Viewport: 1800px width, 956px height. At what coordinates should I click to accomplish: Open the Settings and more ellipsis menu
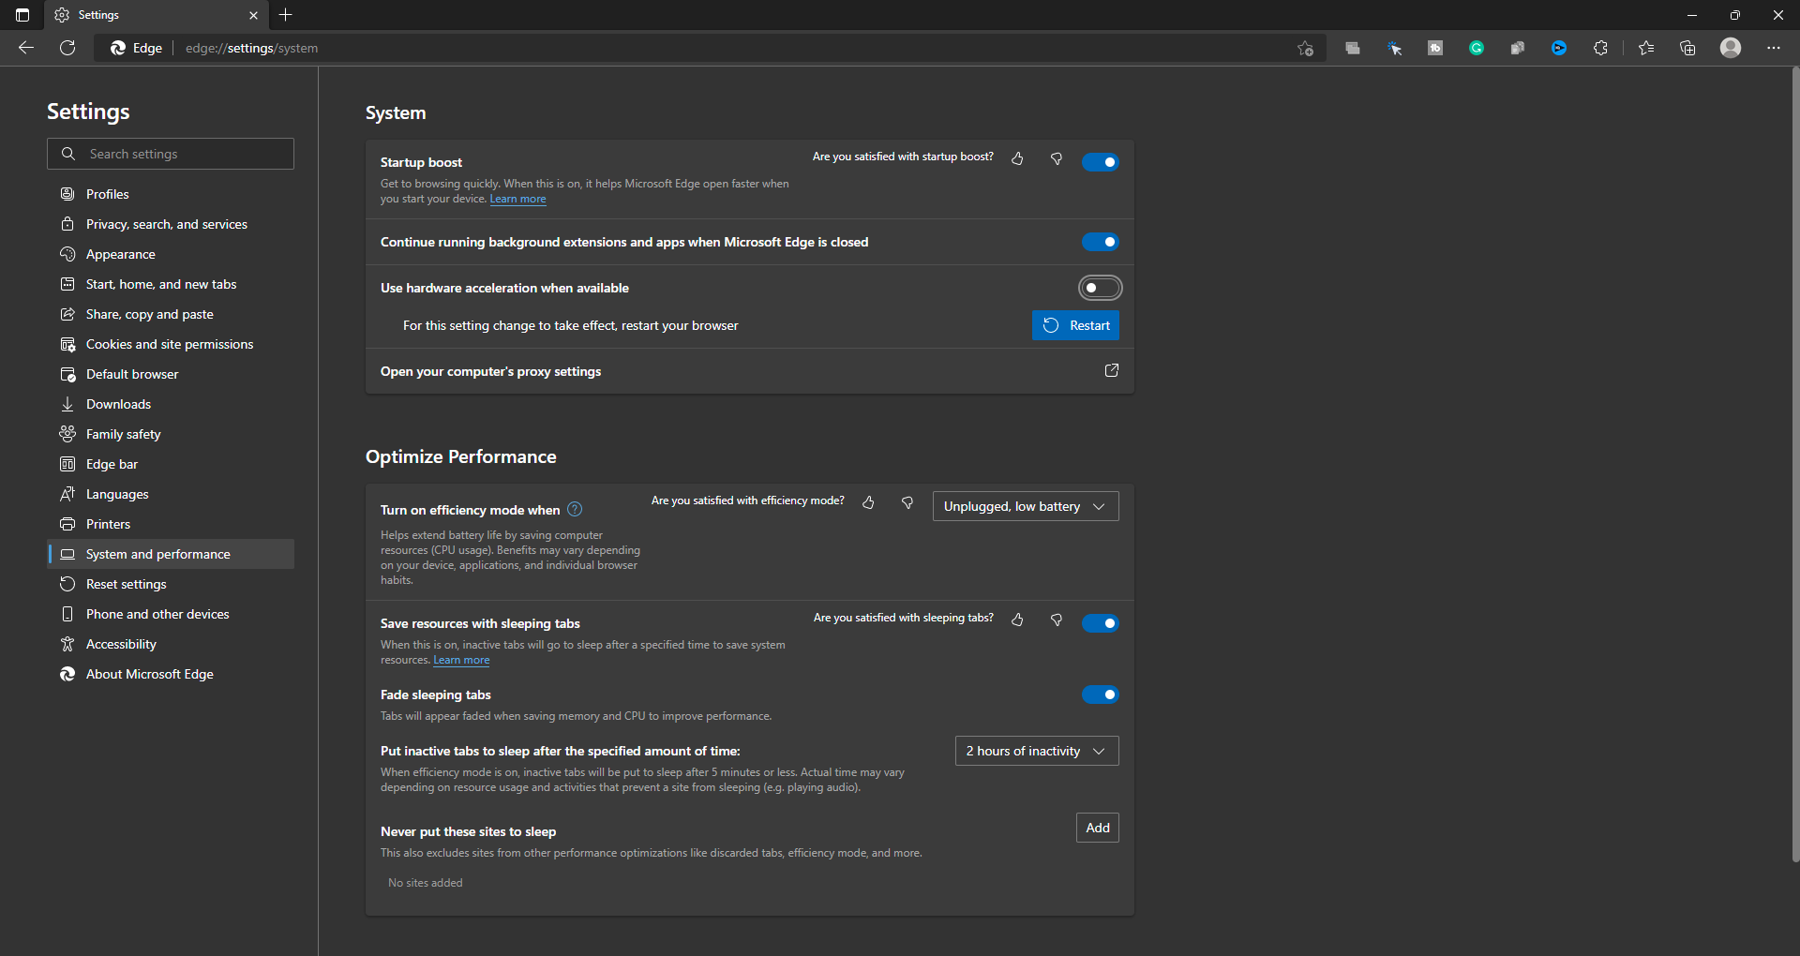pos(1774,48)
